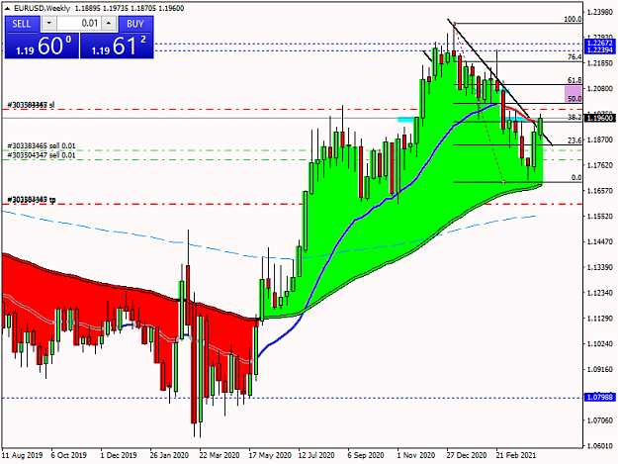The width and height of the screenshot is (618, 464).
Task: Click current price marker 1.19600 on scale
Action: [599, 118]
